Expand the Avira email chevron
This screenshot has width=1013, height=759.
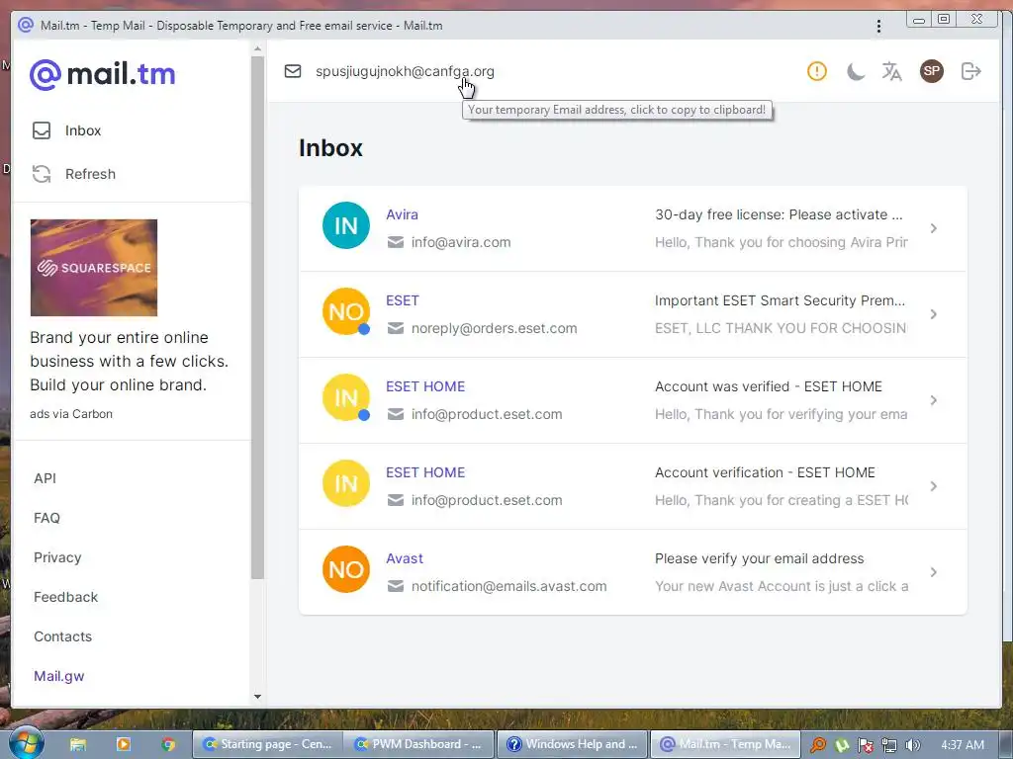(934, 228)
